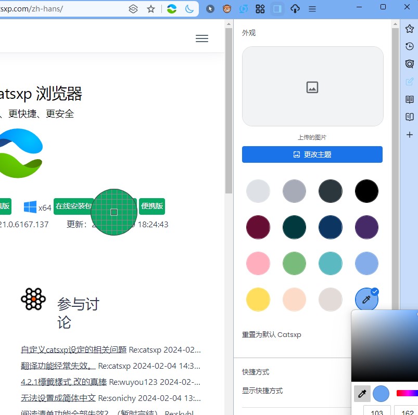Image resolution: width=418 pixels, height=415 pixels.
Task: Open the 4.2.1標籤樣式 改的真棒 link
Action: point(64,382)
